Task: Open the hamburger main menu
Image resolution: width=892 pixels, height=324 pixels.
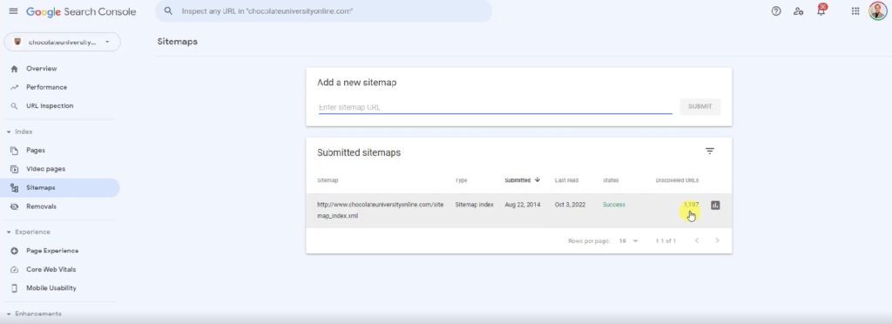Action: (x=14, y=11)
